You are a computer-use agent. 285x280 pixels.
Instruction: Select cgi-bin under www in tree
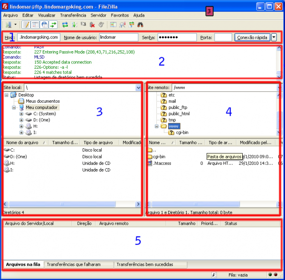182,133
